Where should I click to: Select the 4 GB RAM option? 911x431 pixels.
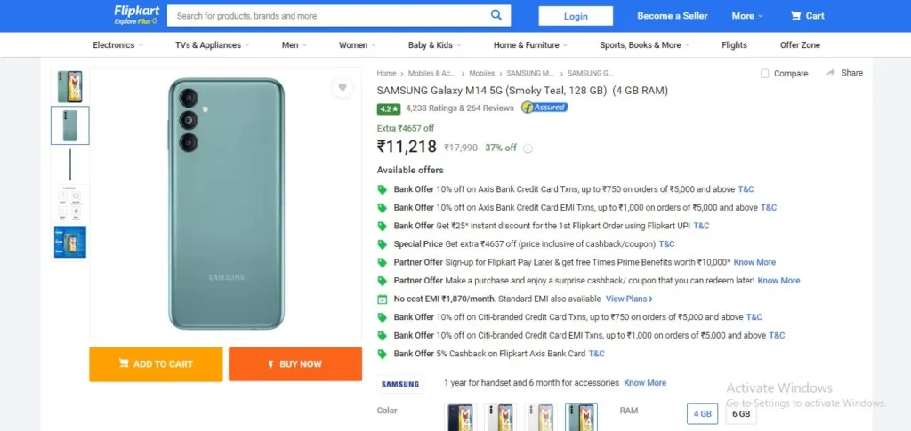tap(702, 413)
